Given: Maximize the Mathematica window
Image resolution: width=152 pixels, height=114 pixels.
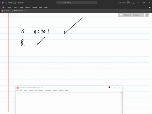Looking at the screenshot, I should [x=115, y=88].
